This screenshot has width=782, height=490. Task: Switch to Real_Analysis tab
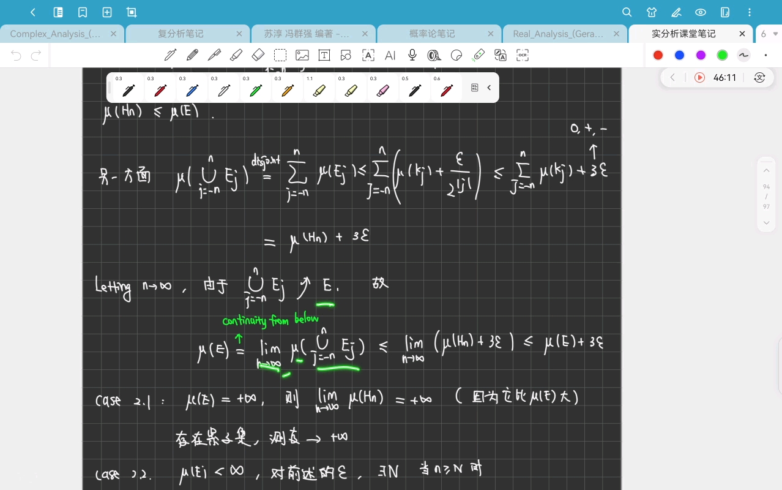point(558,34)
